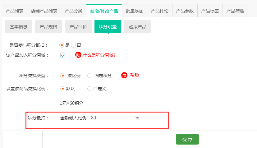Click the green 保存 button
This screenshot has width=257, height=148.
(x=187, y=140)
